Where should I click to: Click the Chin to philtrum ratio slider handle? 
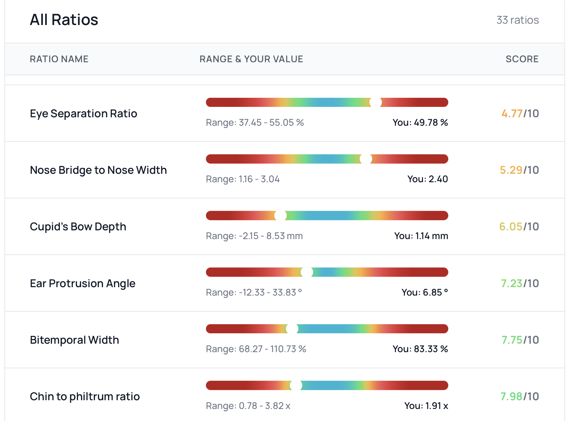pyautogui.click(x=296, y=386)
